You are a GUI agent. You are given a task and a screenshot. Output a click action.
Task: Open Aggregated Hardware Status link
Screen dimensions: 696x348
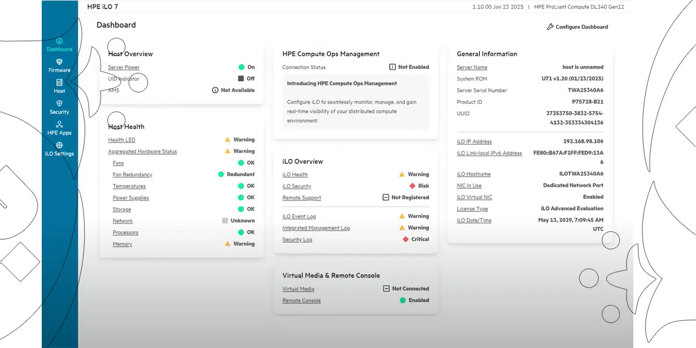click(142, 151)
